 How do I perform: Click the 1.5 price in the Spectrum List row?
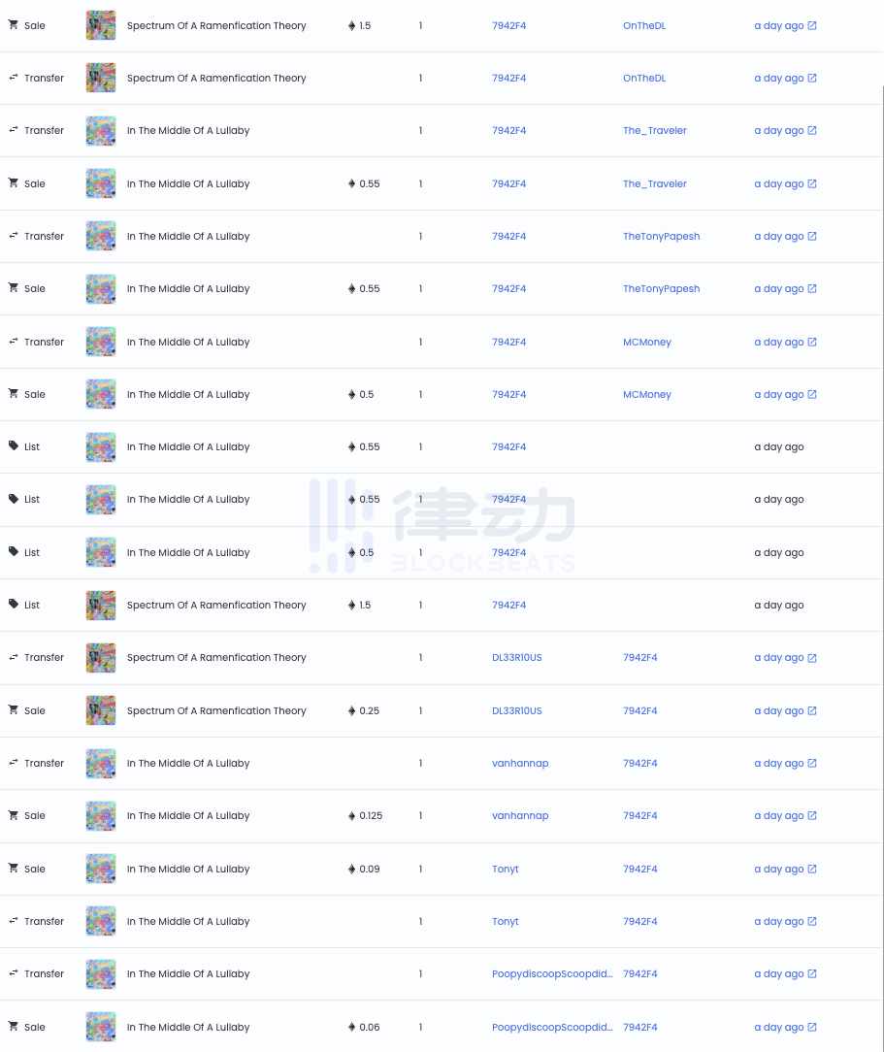(365, 605)
